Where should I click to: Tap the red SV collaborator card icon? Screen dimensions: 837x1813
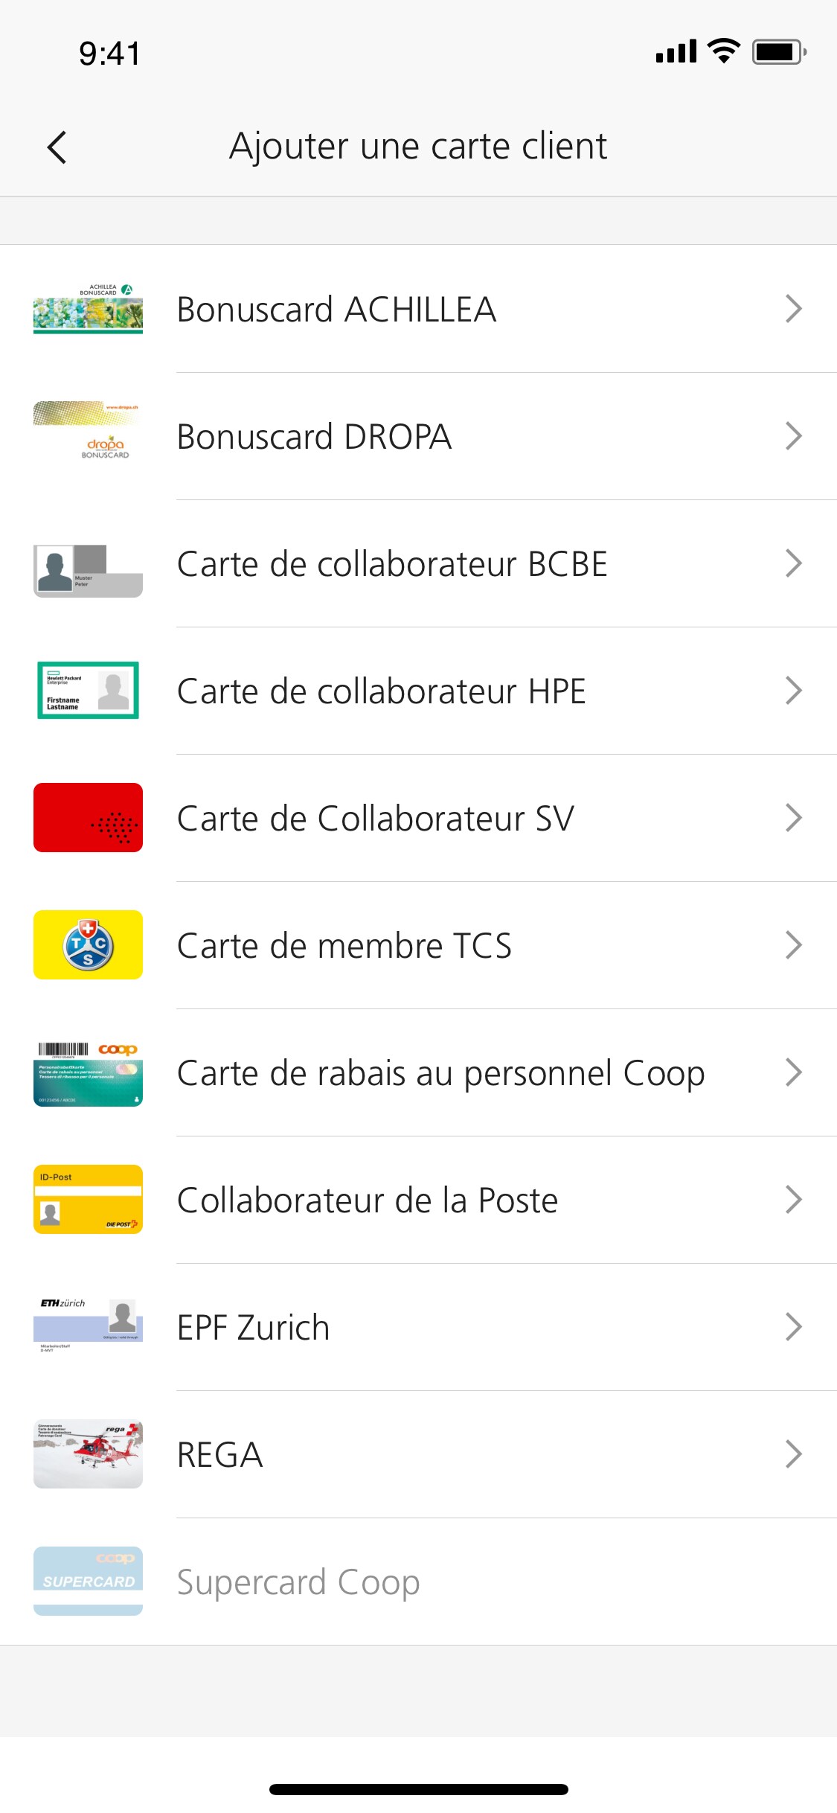88,818
